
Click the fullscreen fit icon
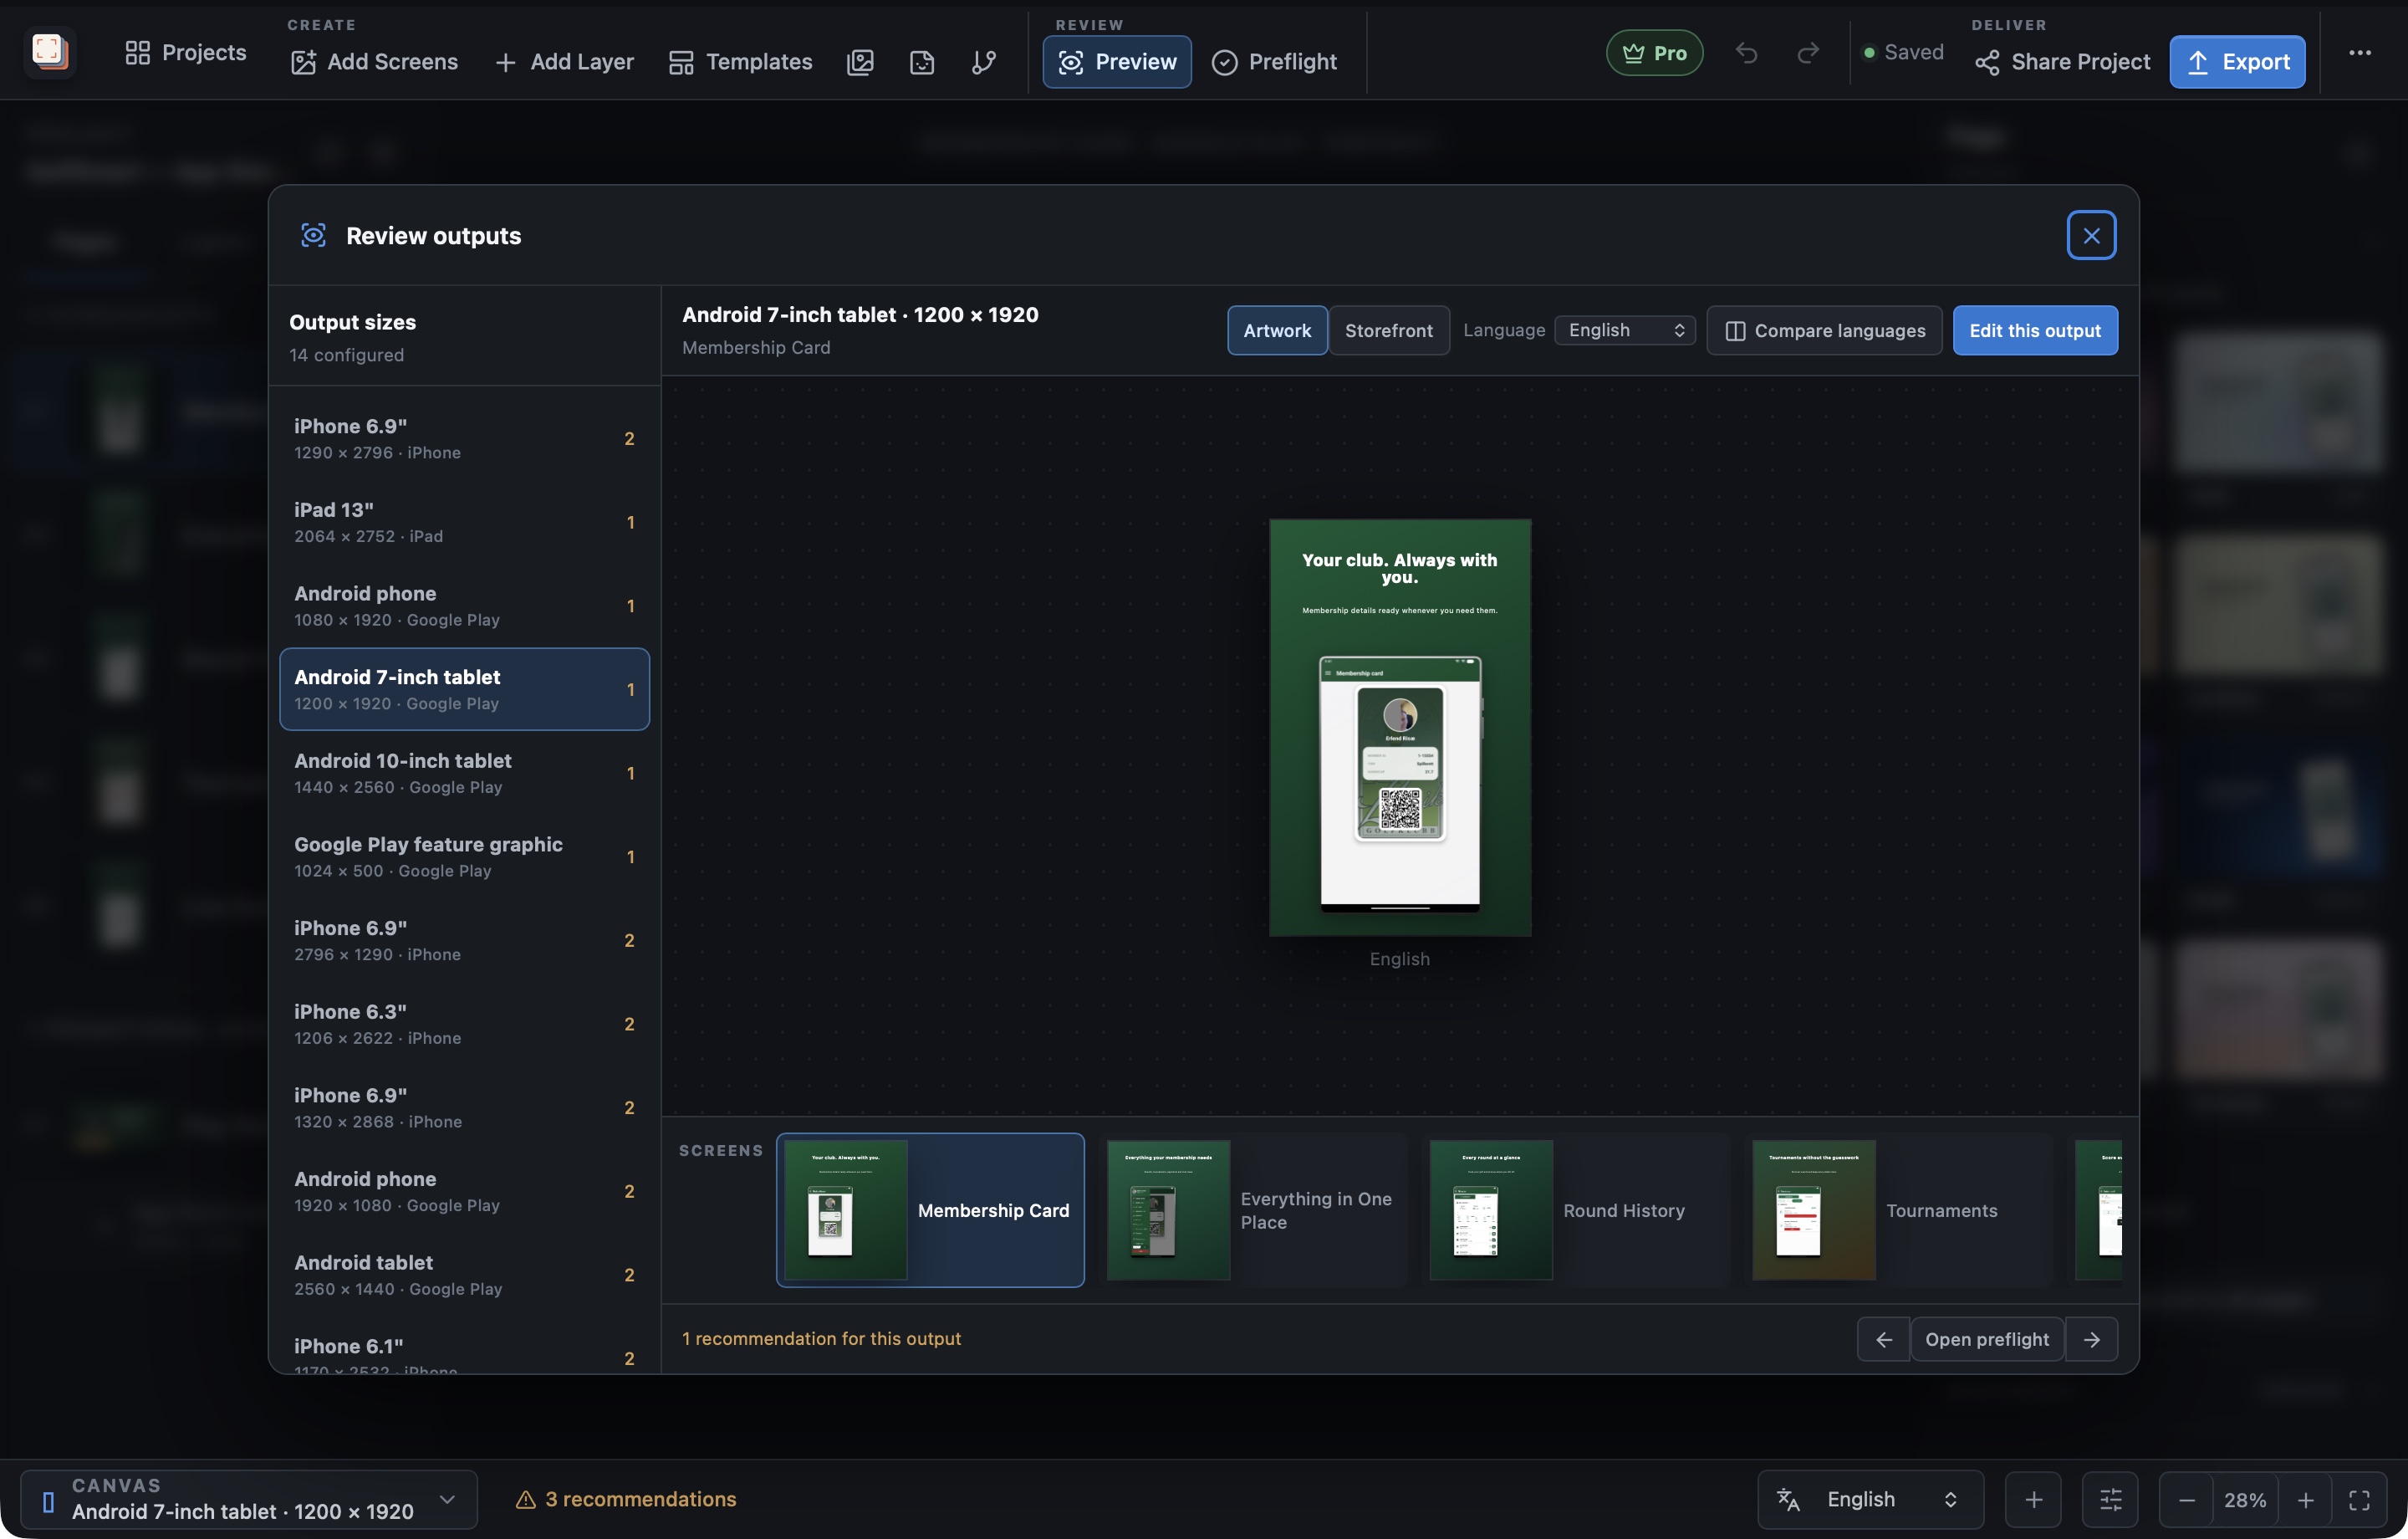coord(2359,1499)
